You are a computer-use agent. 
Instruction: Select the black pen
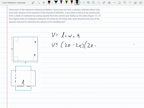coord(77,2)
